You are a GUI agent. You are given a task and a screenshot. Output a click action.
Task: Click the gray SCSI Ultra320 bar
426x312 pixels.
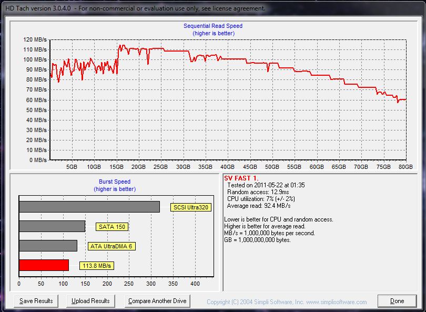[x=89, y=207]
